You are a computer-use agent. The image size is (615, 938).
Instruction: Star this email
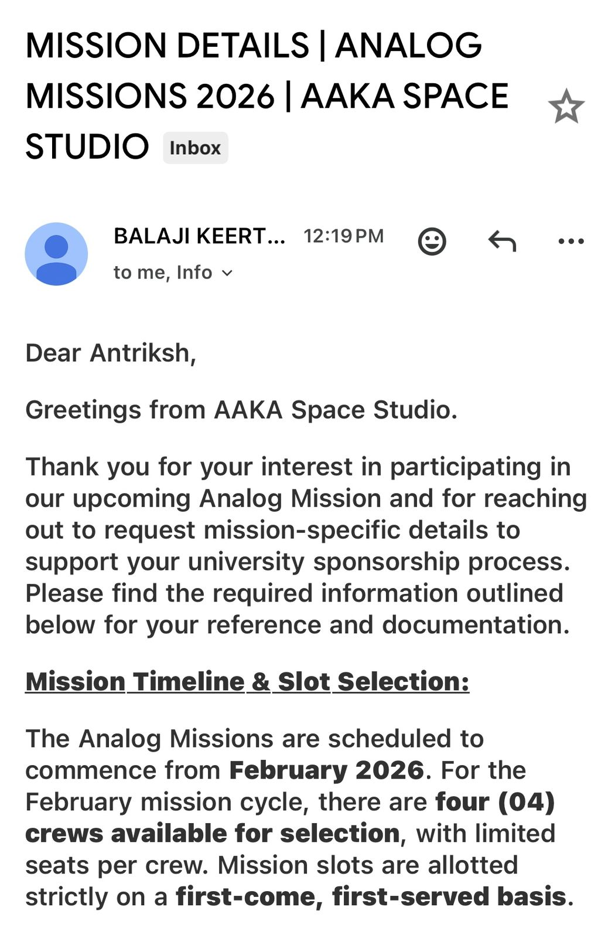pyautogui.click(x=566, y=107)
